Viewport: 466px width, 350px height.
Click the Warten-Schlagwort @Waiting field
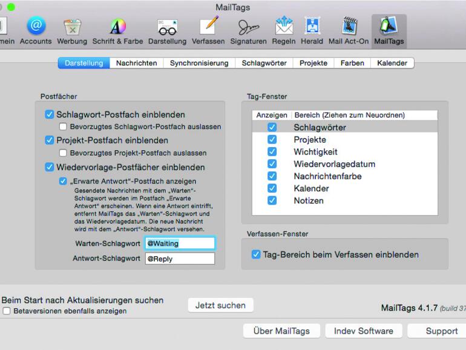[180, 243]
